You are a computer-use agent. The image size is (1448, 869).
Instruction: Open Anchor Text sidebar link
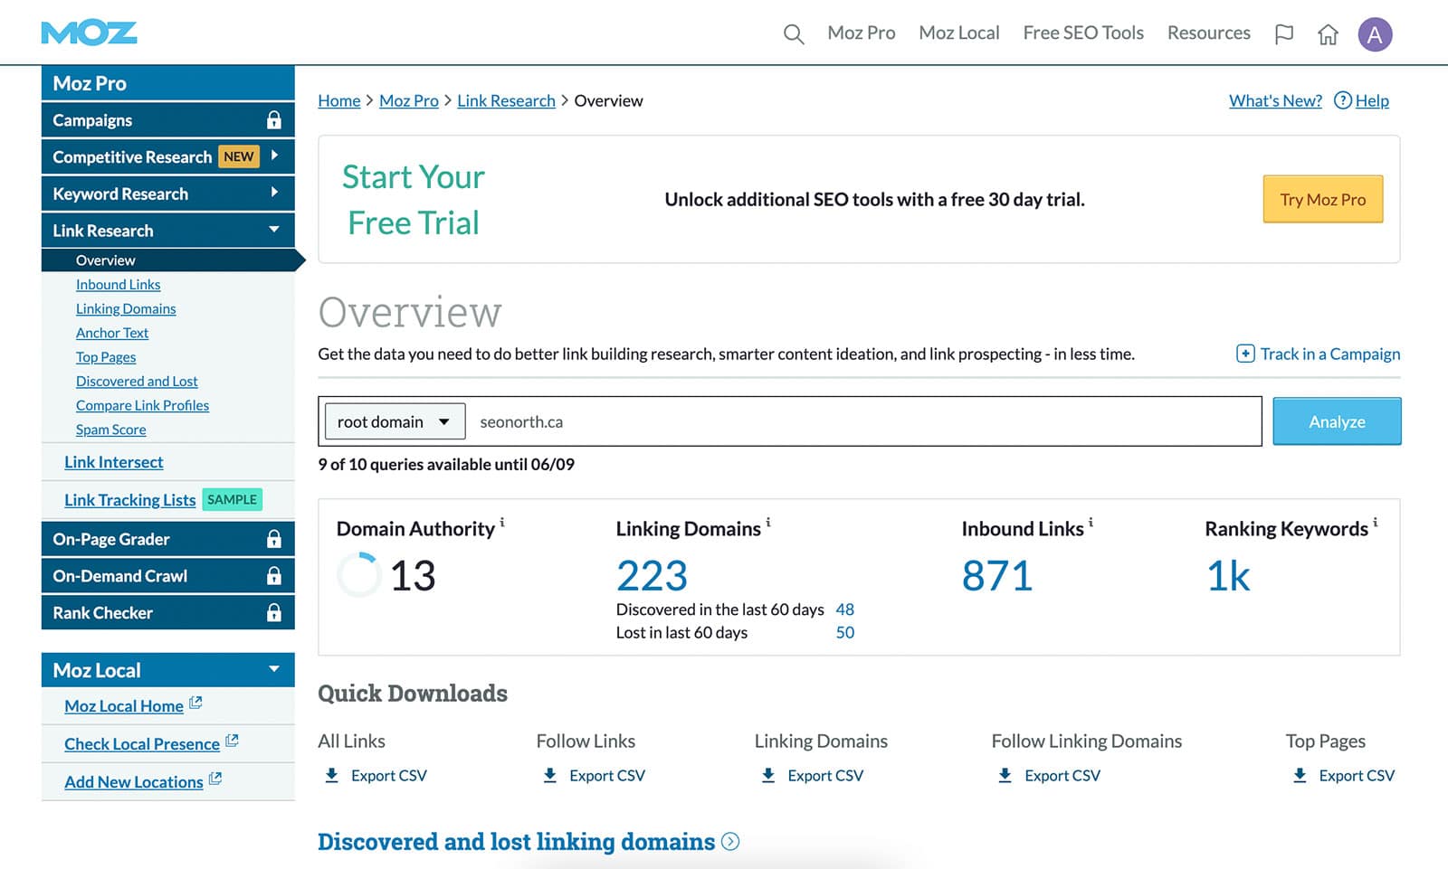pyautogui.click(x=112, y=333)
